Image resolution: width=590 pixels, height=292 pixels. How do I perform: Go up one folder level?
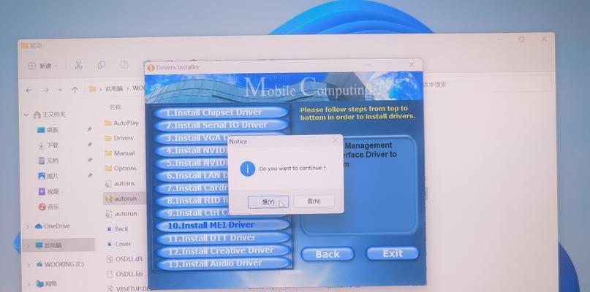75,90
